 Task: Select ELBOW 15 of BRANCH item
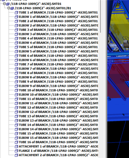[58, 138]
